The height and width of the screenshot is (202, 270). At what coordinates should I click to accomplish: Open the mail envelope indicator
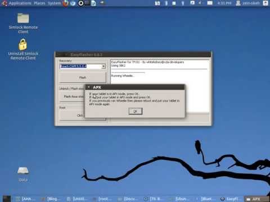click(x=210, y=3)
